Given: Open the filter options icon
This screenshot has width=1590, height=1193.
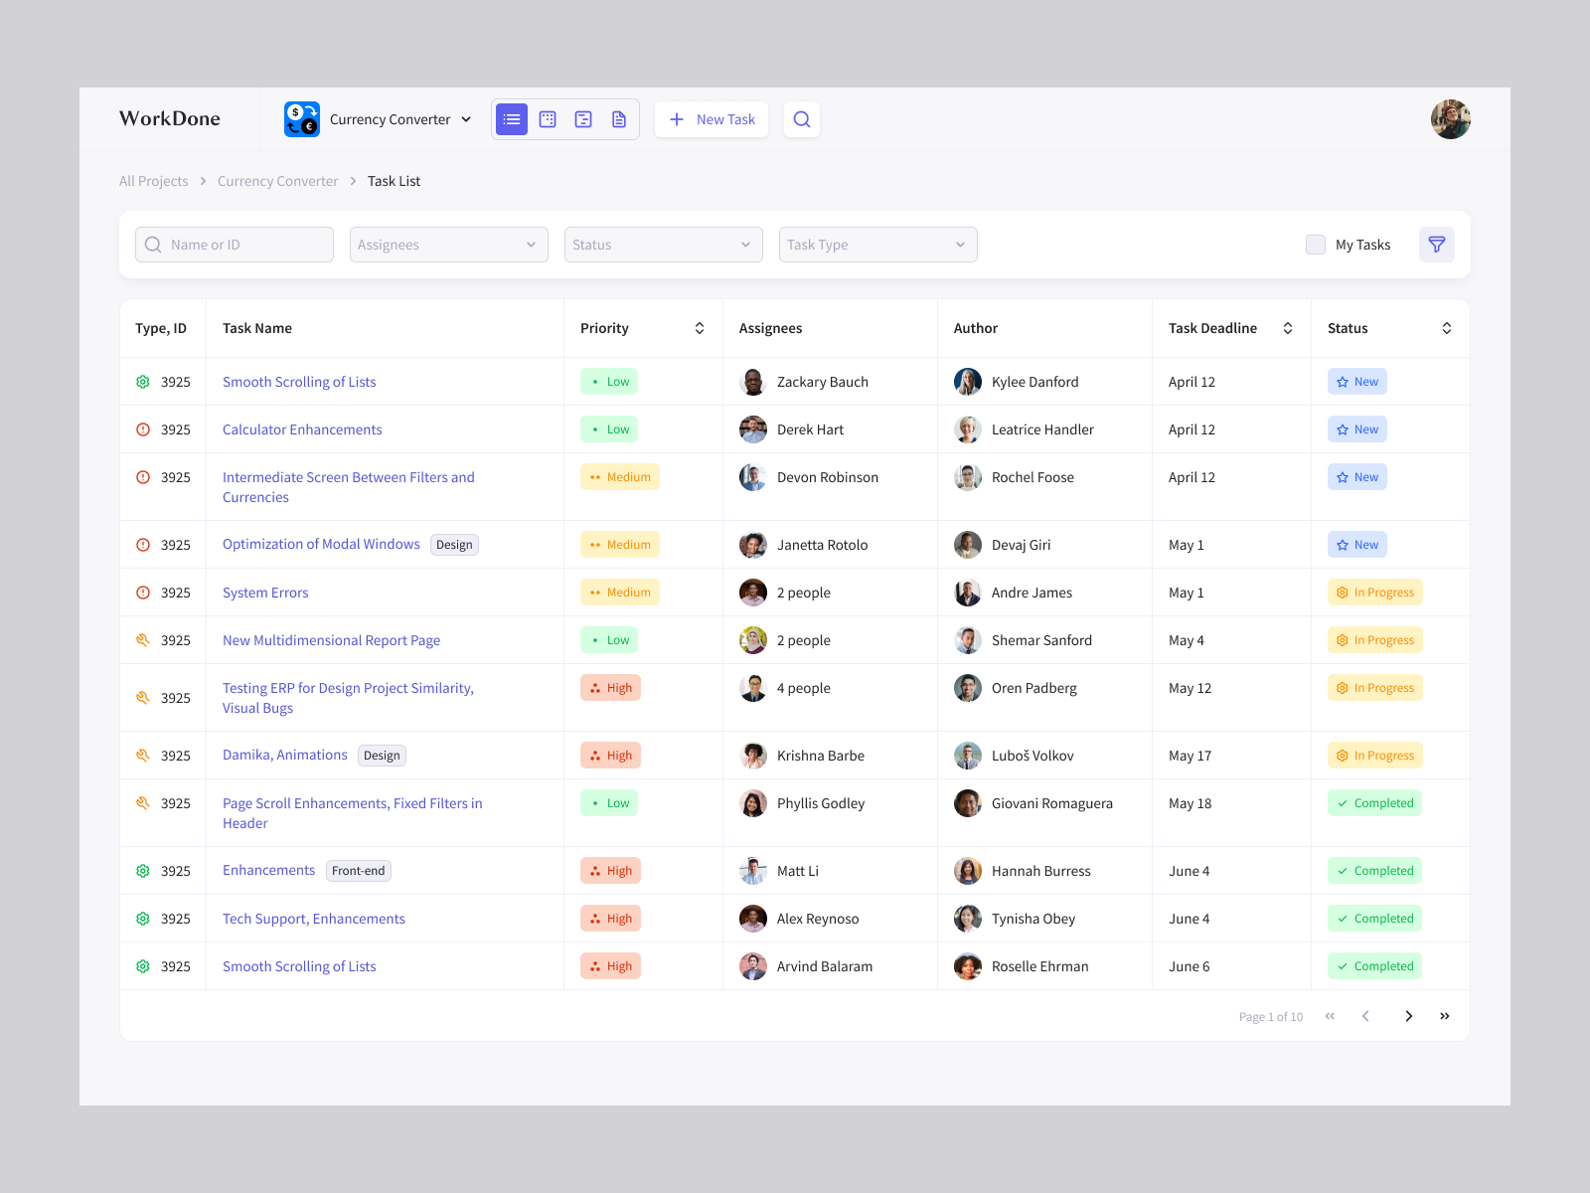Looking at the screenshot, I should point(1436,245).
